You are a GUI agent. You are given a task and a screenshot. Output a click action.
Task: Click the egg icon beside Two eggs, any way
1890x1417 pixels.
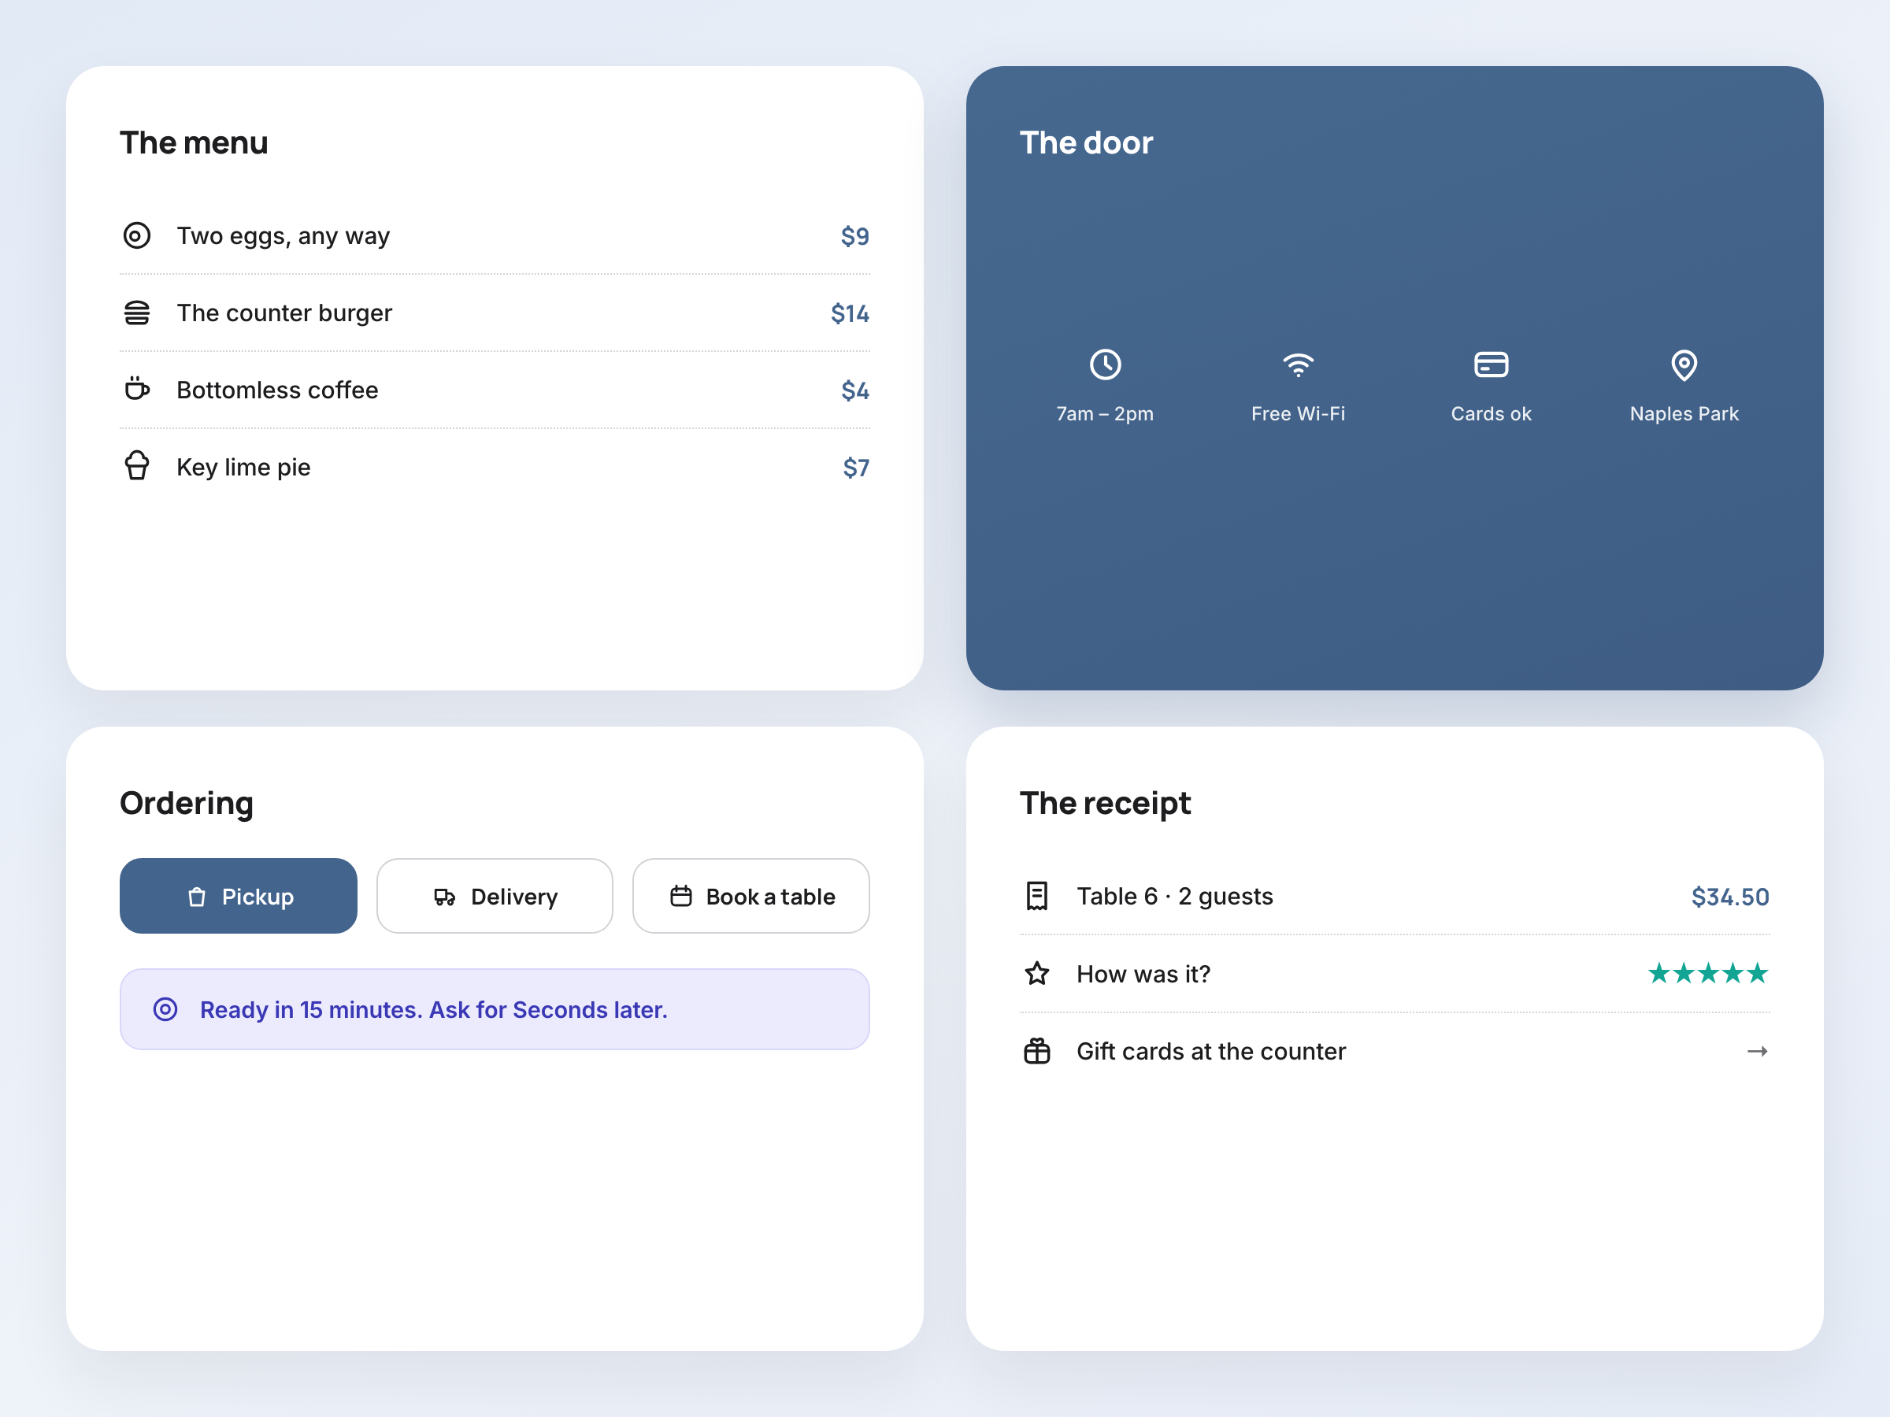[x=137, y=235]
